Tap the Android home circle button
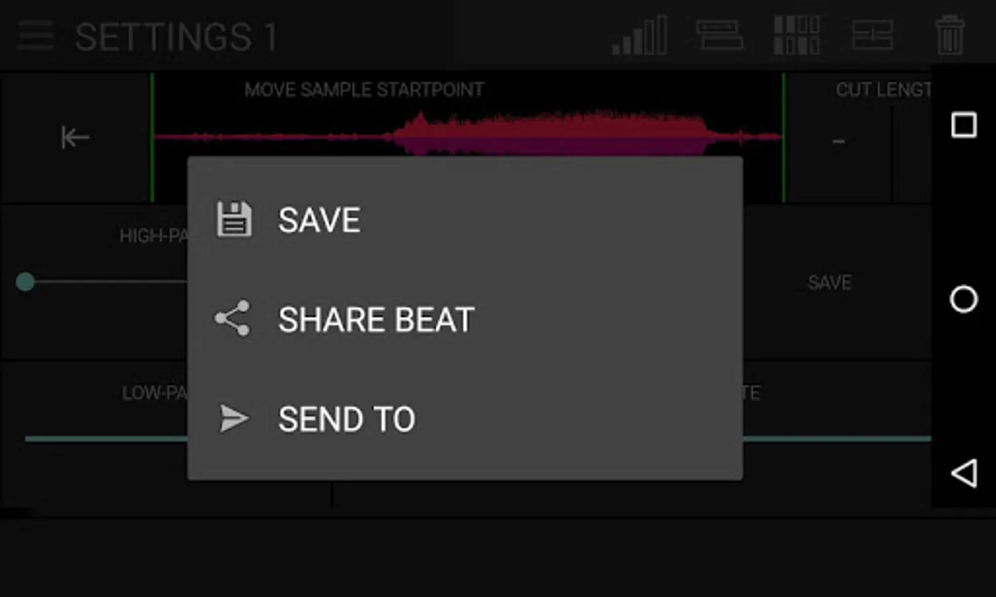 pyautogui.click(x=963, y=299)
